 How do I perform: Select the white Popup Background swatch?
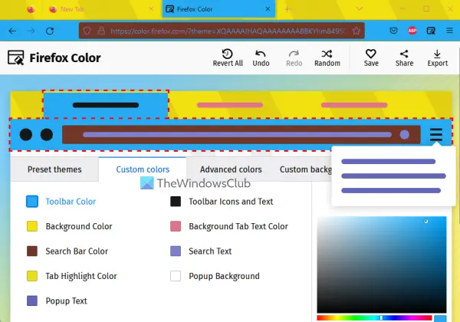176,276
